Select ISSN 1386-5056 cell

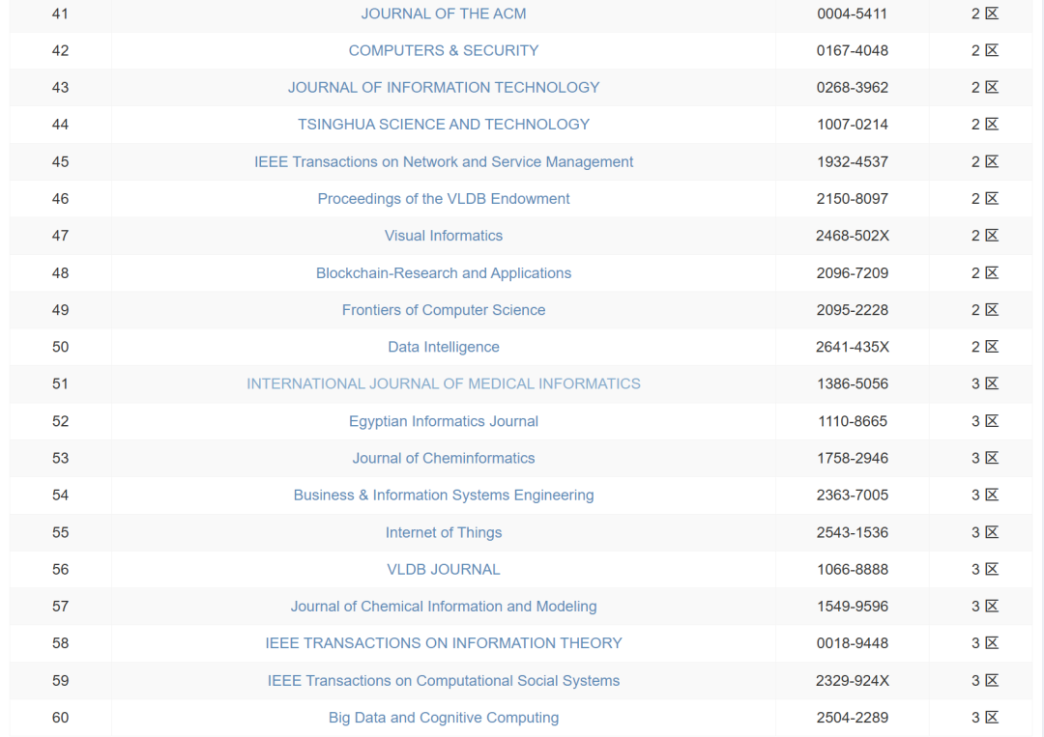[853, 383]
